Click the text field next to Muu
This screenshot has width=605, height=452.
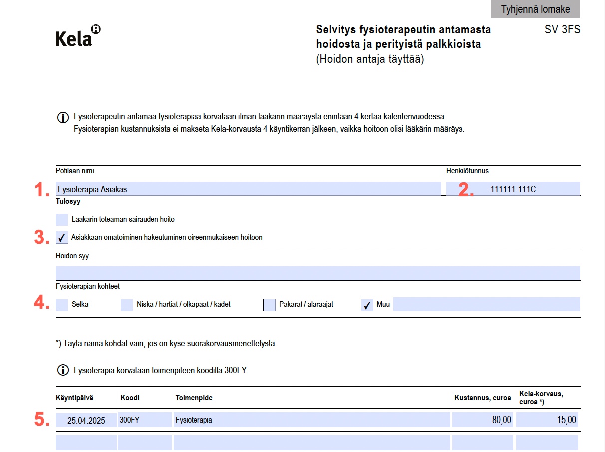point(486,304)
